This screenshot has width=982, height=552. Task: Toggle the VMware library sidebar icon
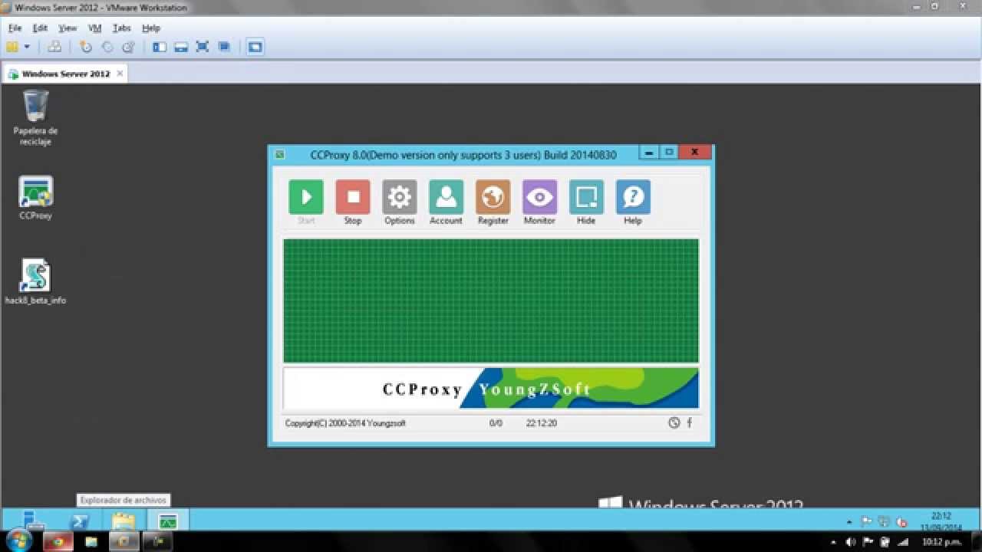[x=160, y=47]
